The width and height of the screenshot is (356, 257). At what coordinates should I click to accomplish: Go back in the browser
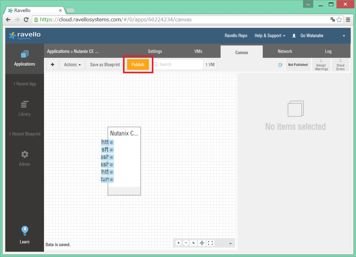pos(8,20)
